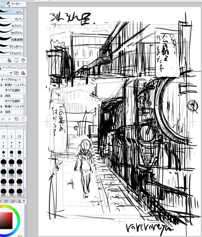Choose brush size 17
This screenshot has height=237, width=202.
click(20, 154)
